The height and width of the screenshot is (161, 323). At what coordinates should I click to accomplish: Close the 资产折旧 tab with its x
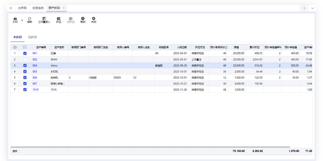[64, 8]
